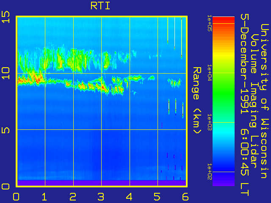The width and height of the screenshot is (271, 203).
Task: Click the 1e+03 colorbar label
Action: pyautogui.click(x=210, y=122)
